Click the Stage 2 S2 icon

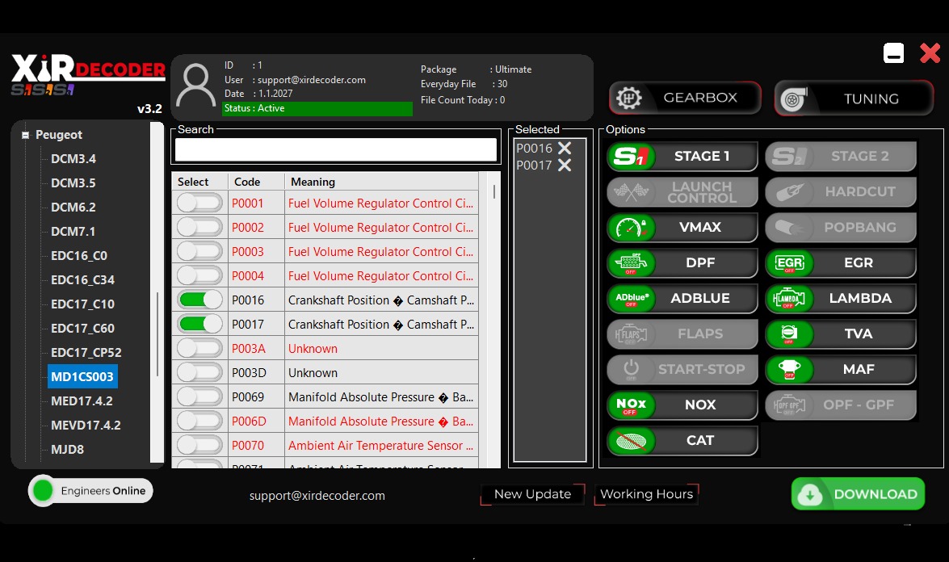point(789,157)
